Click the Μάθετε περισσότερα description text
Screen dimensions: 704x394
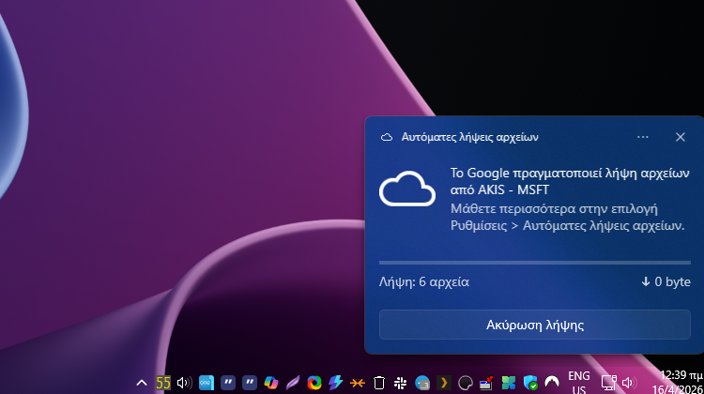[x=566, y=217]
